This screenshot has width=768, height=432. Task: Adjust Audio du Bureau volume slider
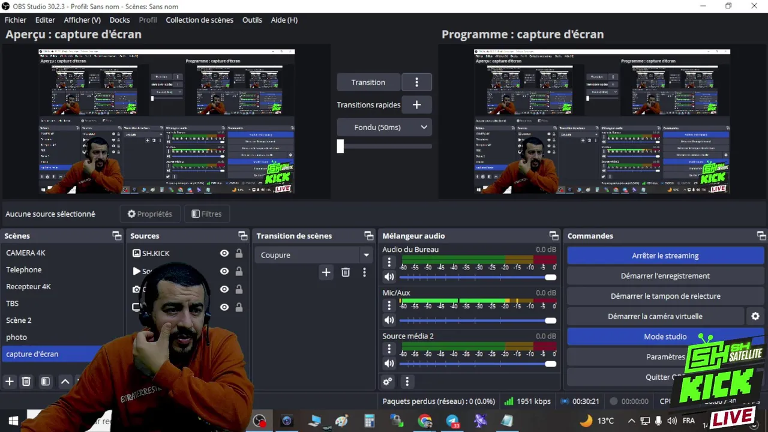click(x=478, y=277)
